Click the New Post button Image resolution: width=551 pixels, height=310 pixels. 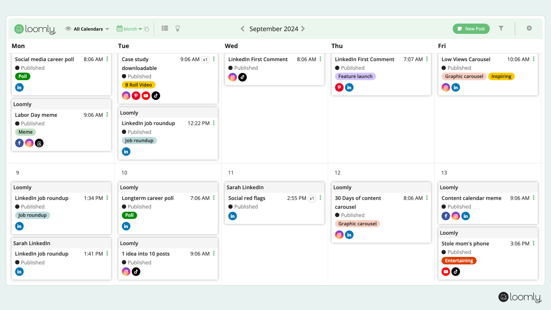pos(471,29)
